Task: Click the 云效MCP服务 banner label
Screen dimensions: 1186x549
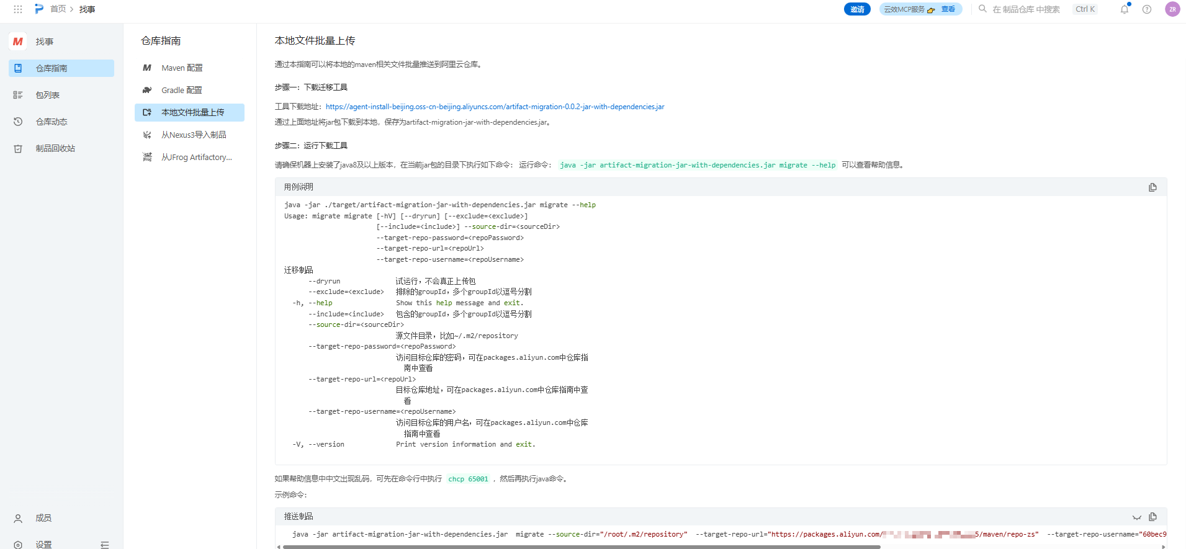Action: pos(904,9)
